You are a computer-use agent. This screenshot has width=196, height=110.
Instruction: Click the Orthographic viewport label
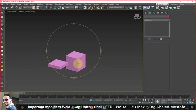tap(12, 12)
